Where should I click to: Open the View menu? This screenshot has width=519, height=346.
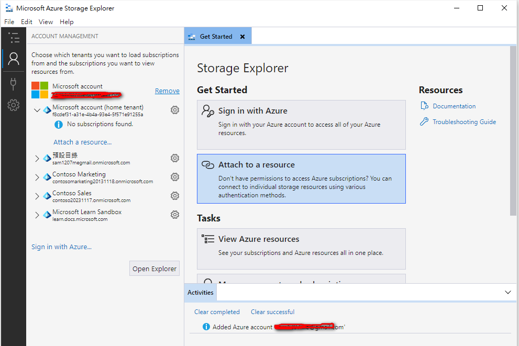(x=46, y=22)
